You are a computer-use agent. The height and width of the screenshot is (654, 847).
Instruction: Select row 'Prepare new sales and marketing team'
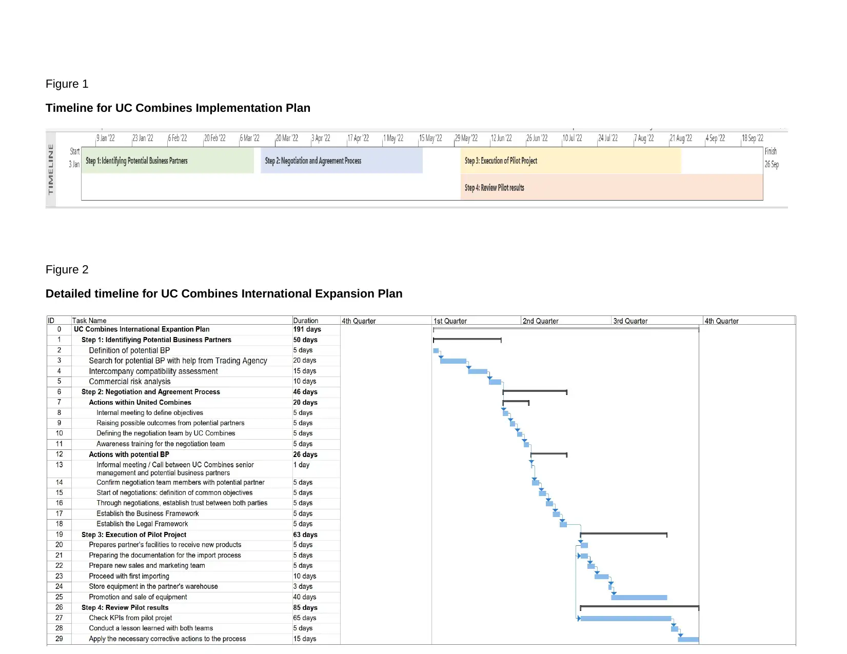coord(193,566)
